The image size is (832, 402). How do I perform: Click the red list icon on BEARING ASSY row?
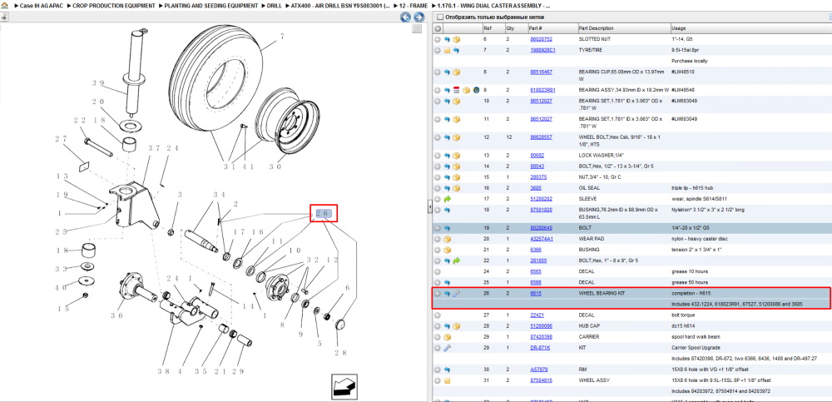click(x=456, y=90)
